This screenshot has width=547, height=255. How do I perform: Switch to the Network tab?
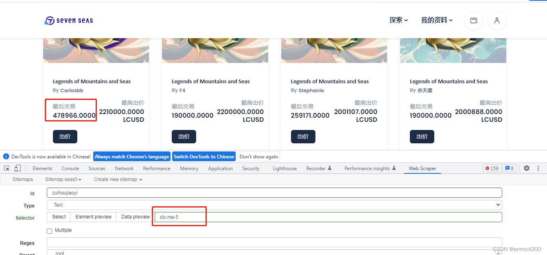click(x=124, y=169)
